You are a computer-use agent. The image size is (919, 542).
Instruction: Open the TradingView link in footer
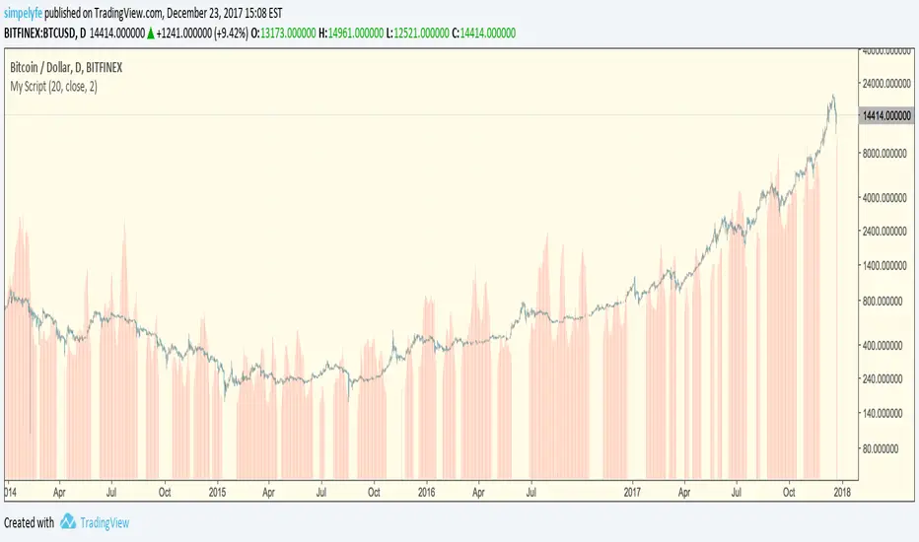(x=105, y=522)
